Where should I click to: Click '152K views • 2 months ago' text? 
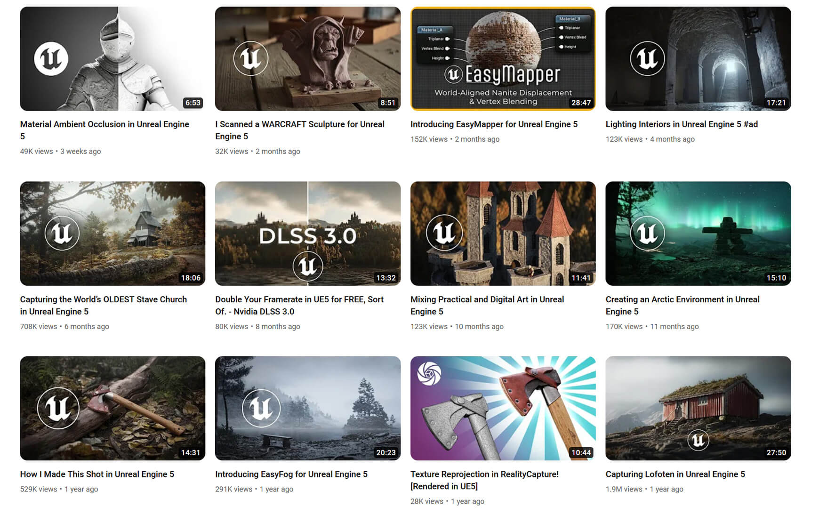click(x=455, y=139)
